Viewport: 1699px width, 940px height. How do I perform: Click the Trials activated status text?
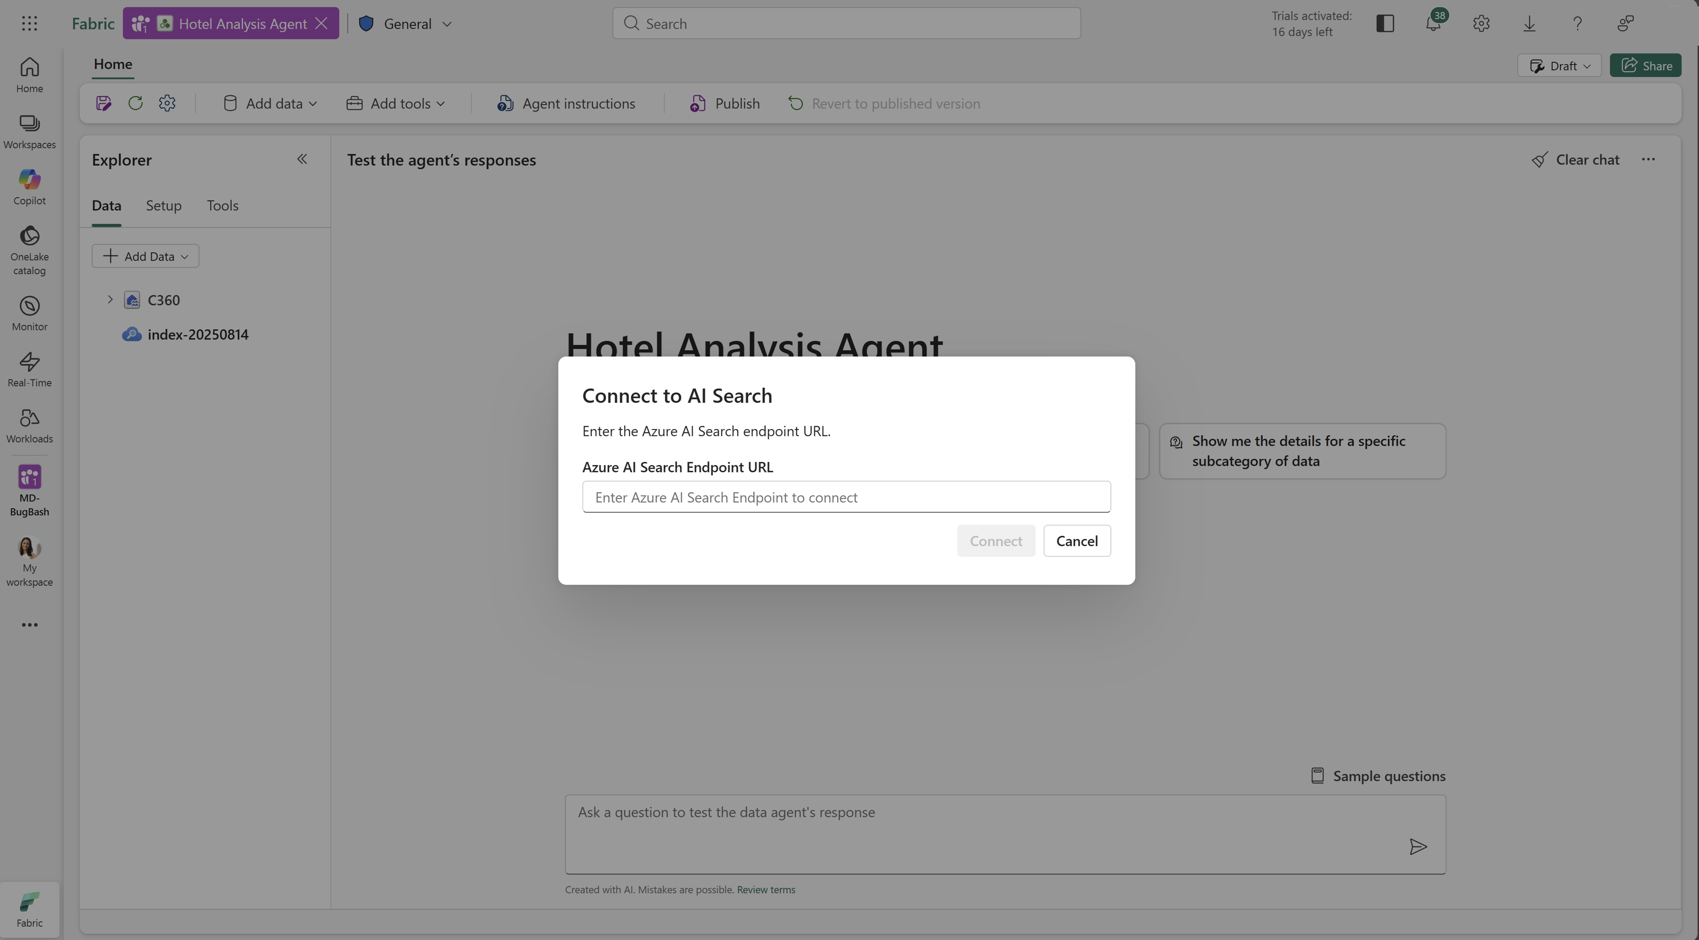(1312, 24)
